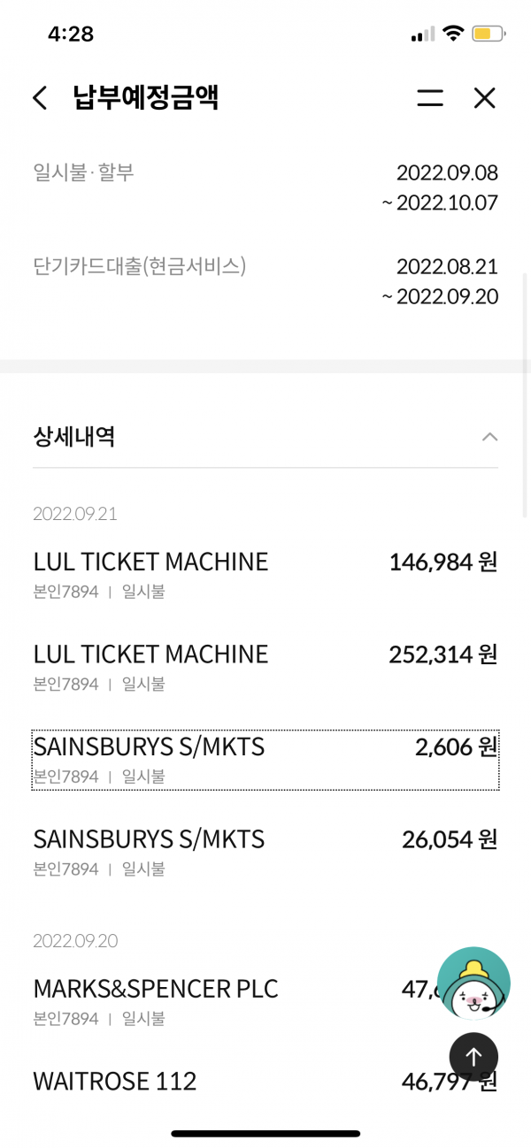Viewport: 531px width, 1148px height.
Task: Tap the Wi-Fi icon in status bar
Action: click(x=453, y=34)
